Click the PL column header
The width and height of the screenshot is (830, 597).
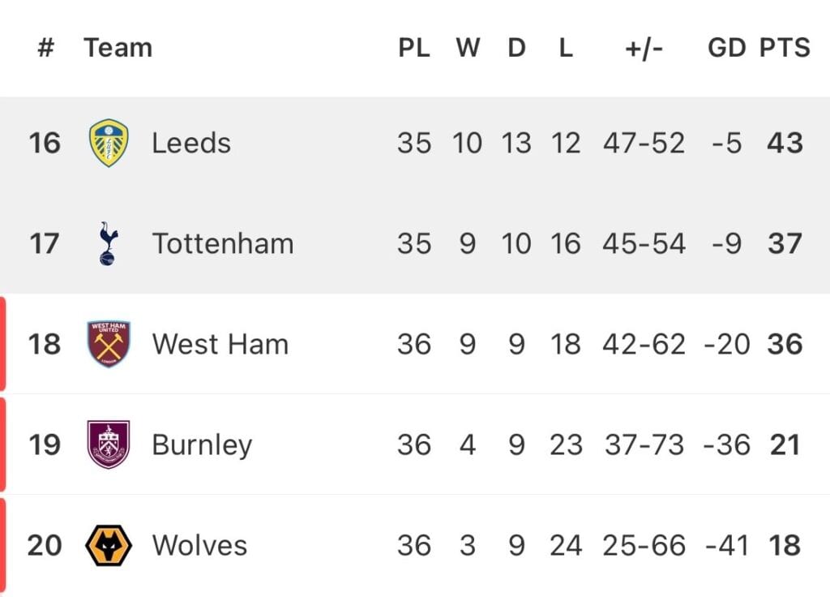pos(414,48)
